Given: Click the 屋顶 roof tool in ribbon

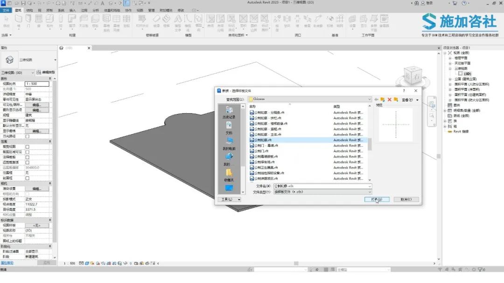Looking at the screenshot, I should pos(72,21).
